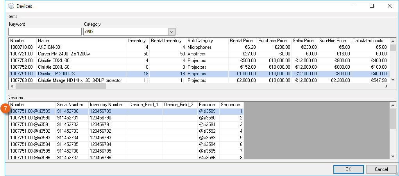
Task: Click into the Keyword search field
Action: click(x=45, y=32)
